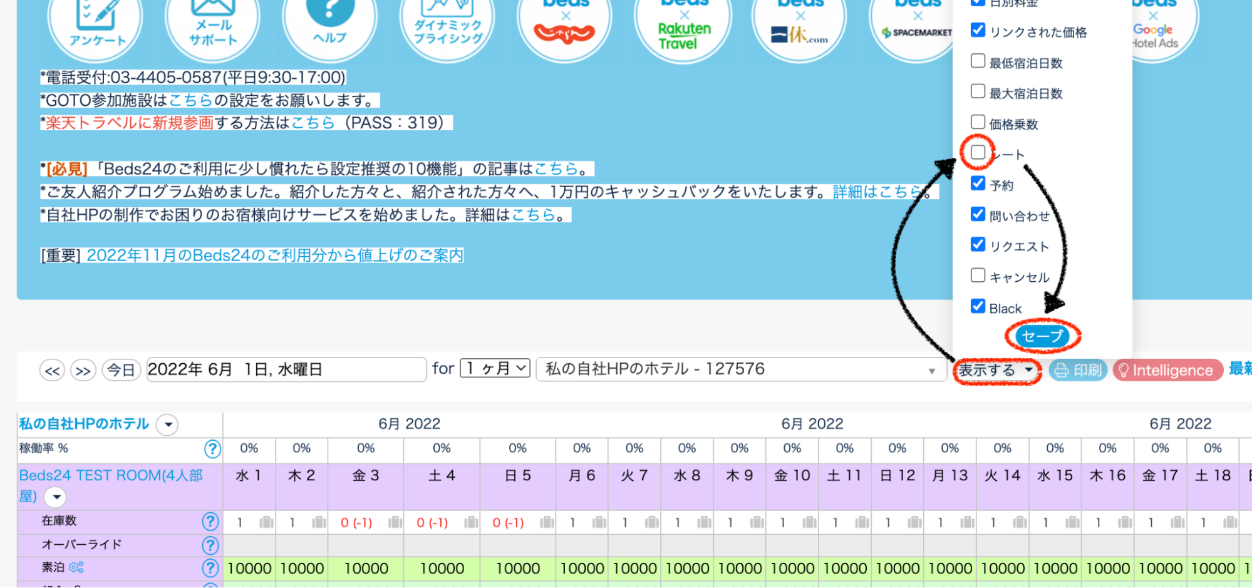
Task: Uncheck the Black checkbox
Action: click(978, 306)
